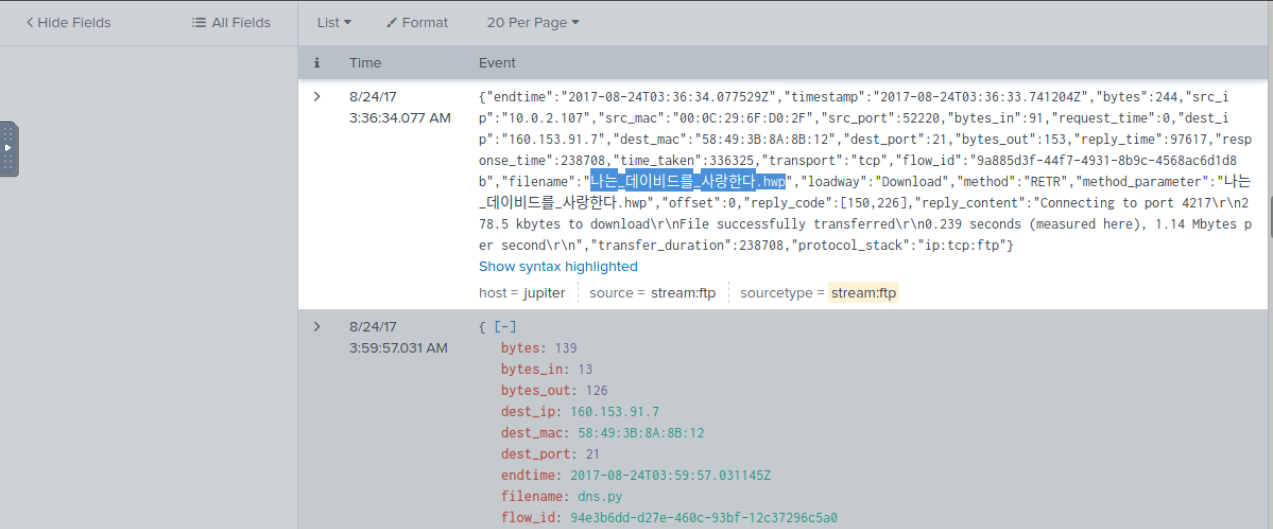Open the 20 Per Page dropdown

click(532, 22)
